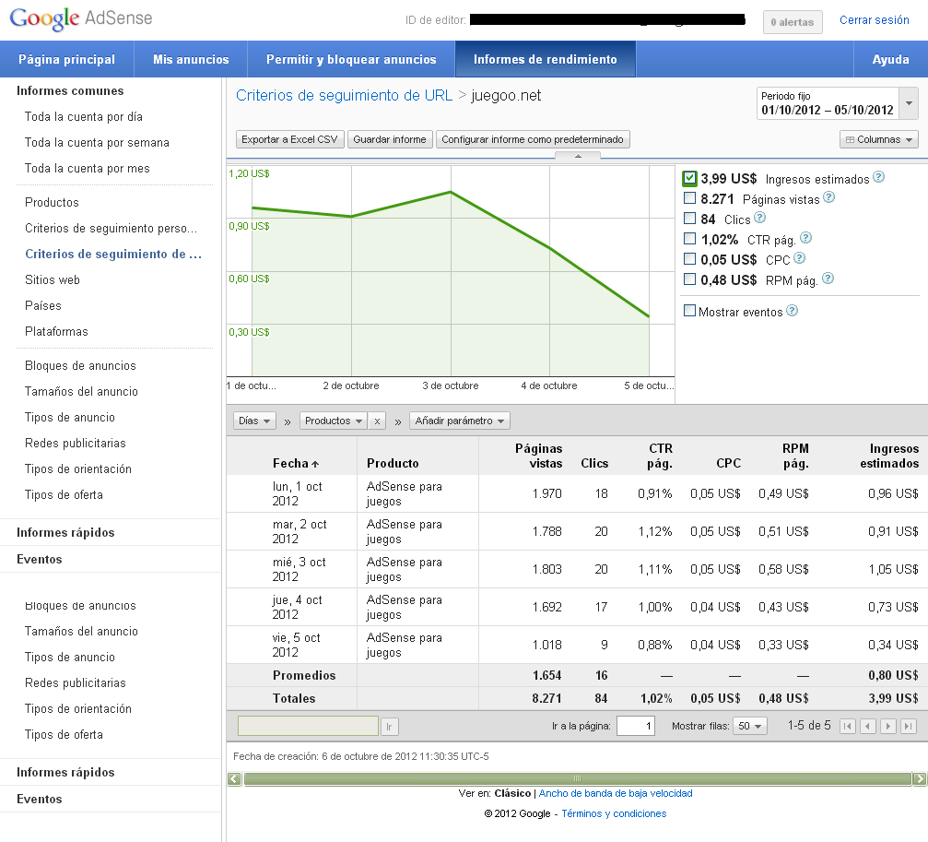Click Ancho de banda de baja velocidad link
The width and height of the screenshot is (928, 842).
coord(616,793)
